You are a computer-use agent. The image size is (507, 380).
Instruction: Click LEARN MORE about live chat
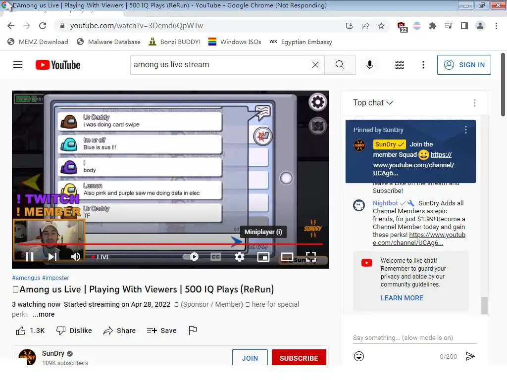(x=402, y=298)
